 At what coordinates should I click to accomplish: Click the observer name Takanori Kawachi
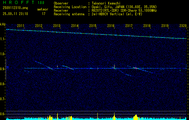(x=106, y=3)
